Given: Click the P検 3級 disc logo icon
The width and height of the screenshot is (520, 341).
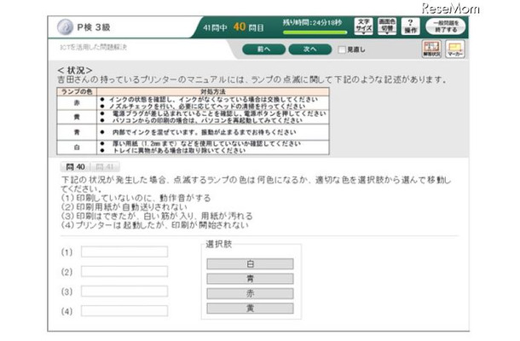Looking at the screenshot, I should pos(65,27).
